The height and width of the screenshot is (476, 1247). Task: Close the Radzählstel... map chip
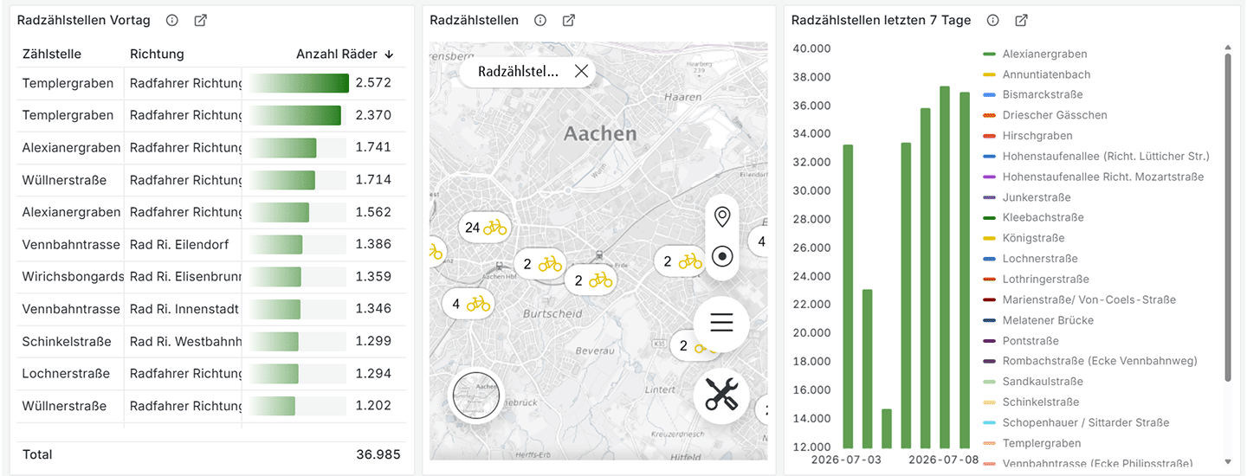click(581, 71)
